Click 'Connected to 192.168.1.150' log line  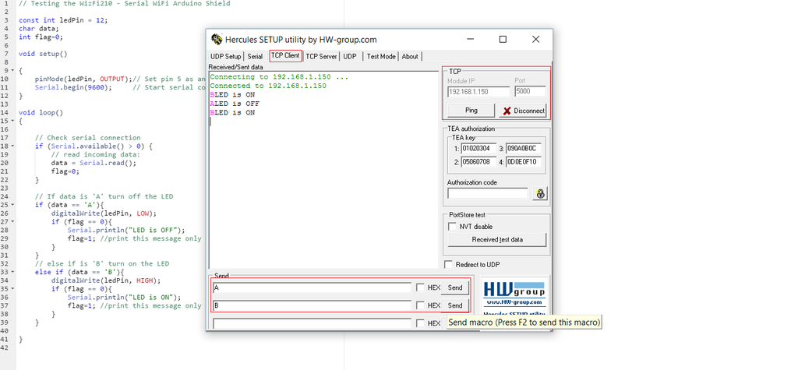pyautogui.click(x=268, y=86)
